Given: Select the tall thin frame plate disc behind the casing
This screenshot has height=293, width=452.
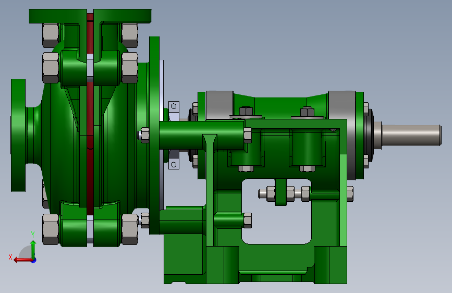Looking at the screenshot, I should [x=154, y=135].
